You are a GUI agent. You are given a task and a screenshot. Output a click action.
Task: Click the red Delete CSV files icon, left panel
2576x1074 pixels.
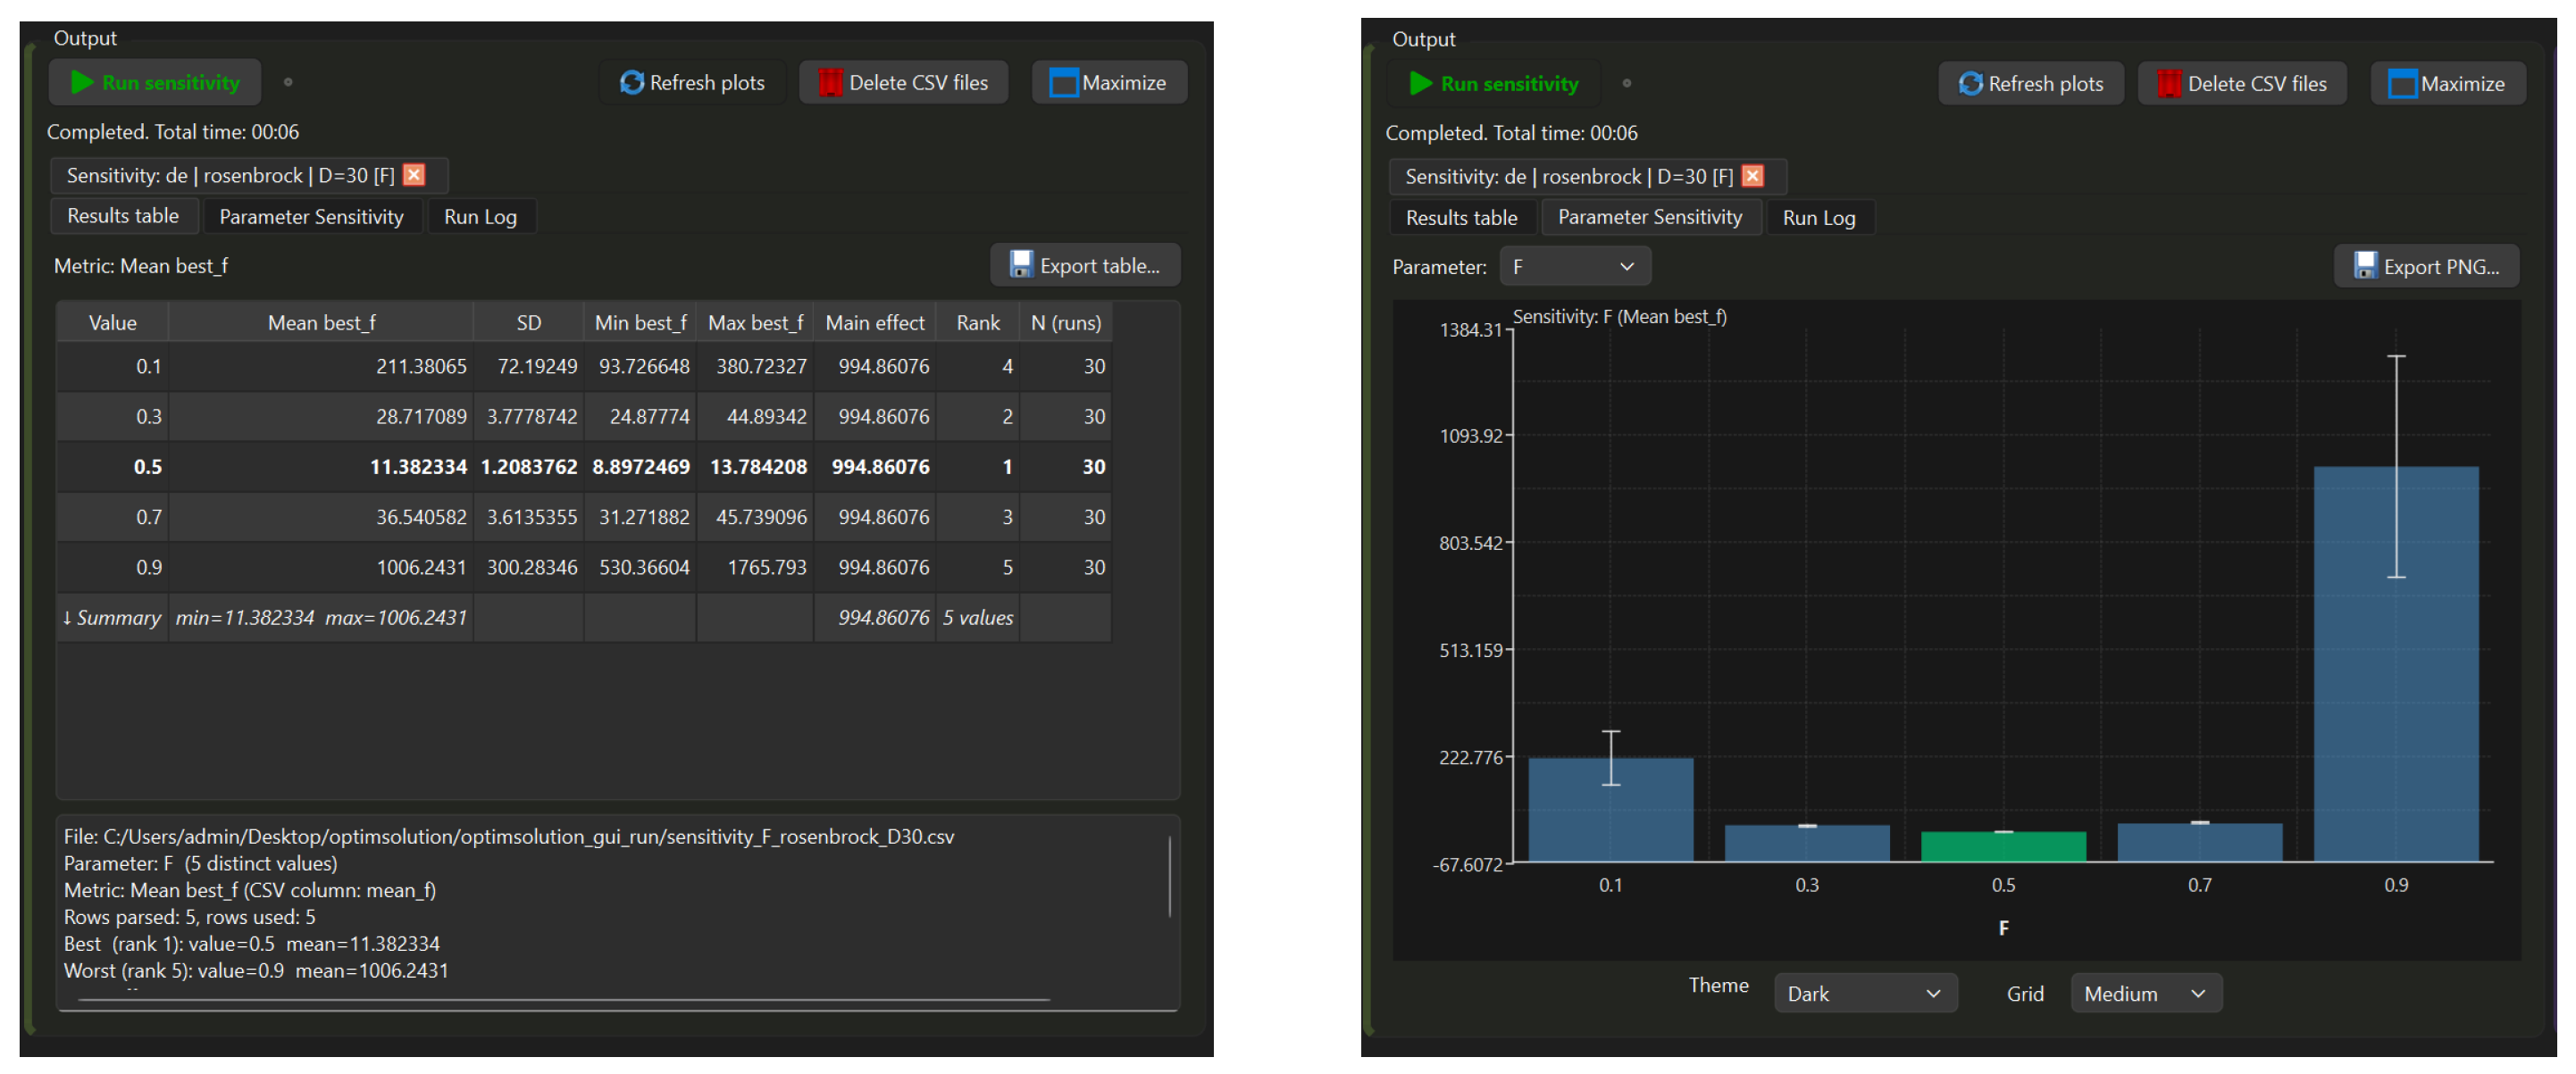[830, 83]
